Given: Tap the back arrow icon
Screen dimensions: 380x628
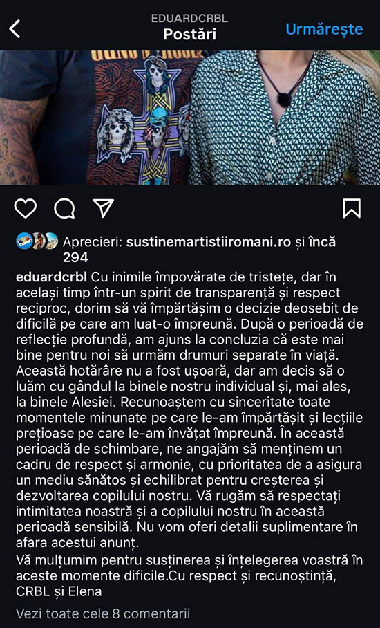Looking at the screenshot, I should (15, 29).
